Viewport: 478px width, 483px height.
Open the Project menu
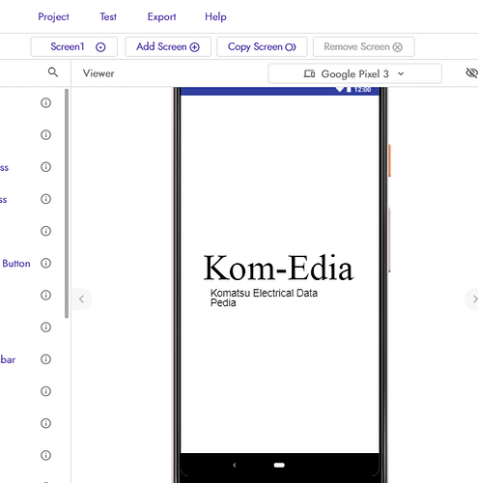click(x=53, y=16)
